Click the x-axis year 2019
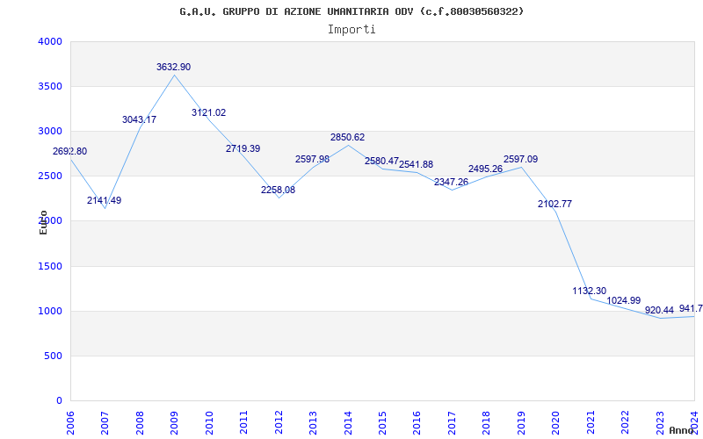Viewport: 703px width, 439px height. [521, 422]
